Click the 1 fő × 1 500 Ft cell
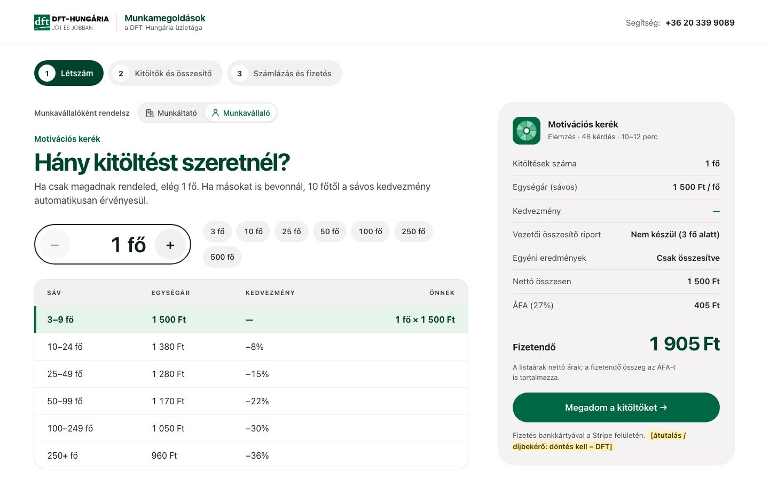 click(425, 319)
